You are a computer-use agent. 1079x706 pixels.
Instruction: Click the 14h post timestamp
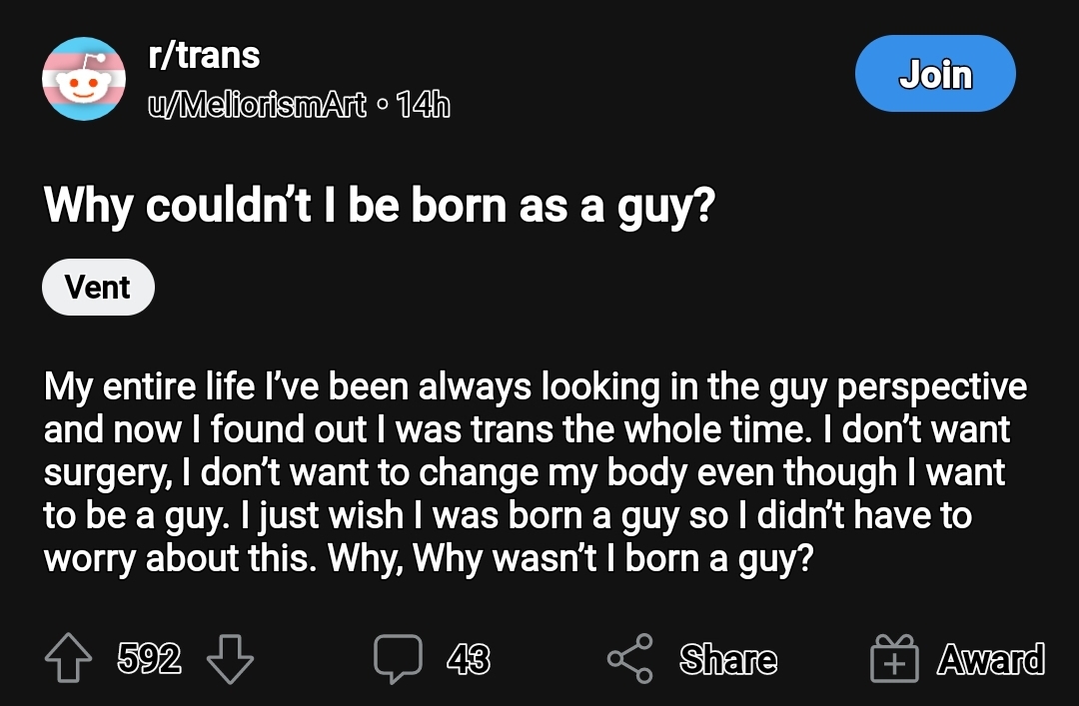click(424, 105)
